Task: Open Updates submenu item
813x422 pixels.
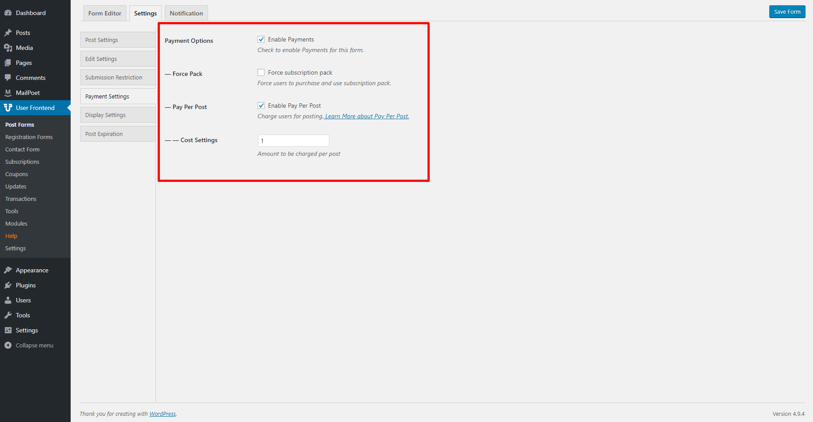Action: pyautogui.click(x=16, y=186)
